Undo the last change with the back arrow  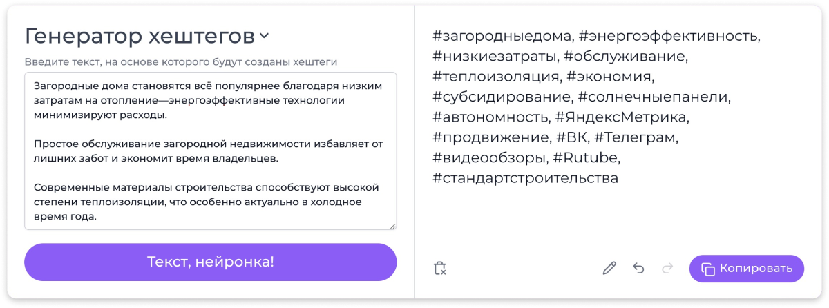pyautogui.click(x=638, y=269)
